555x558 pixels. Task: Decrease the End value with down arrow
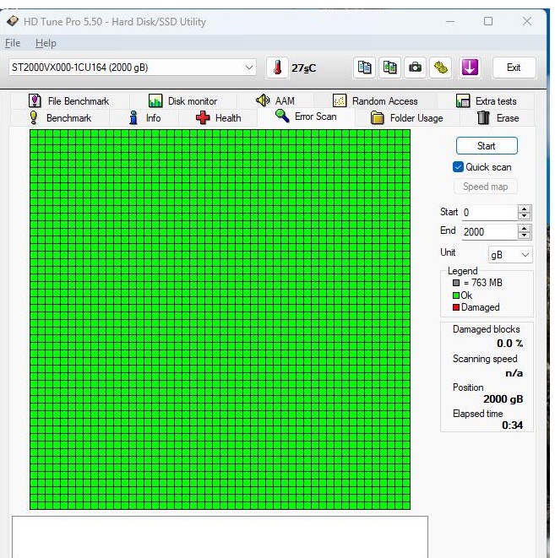[525, 236]
